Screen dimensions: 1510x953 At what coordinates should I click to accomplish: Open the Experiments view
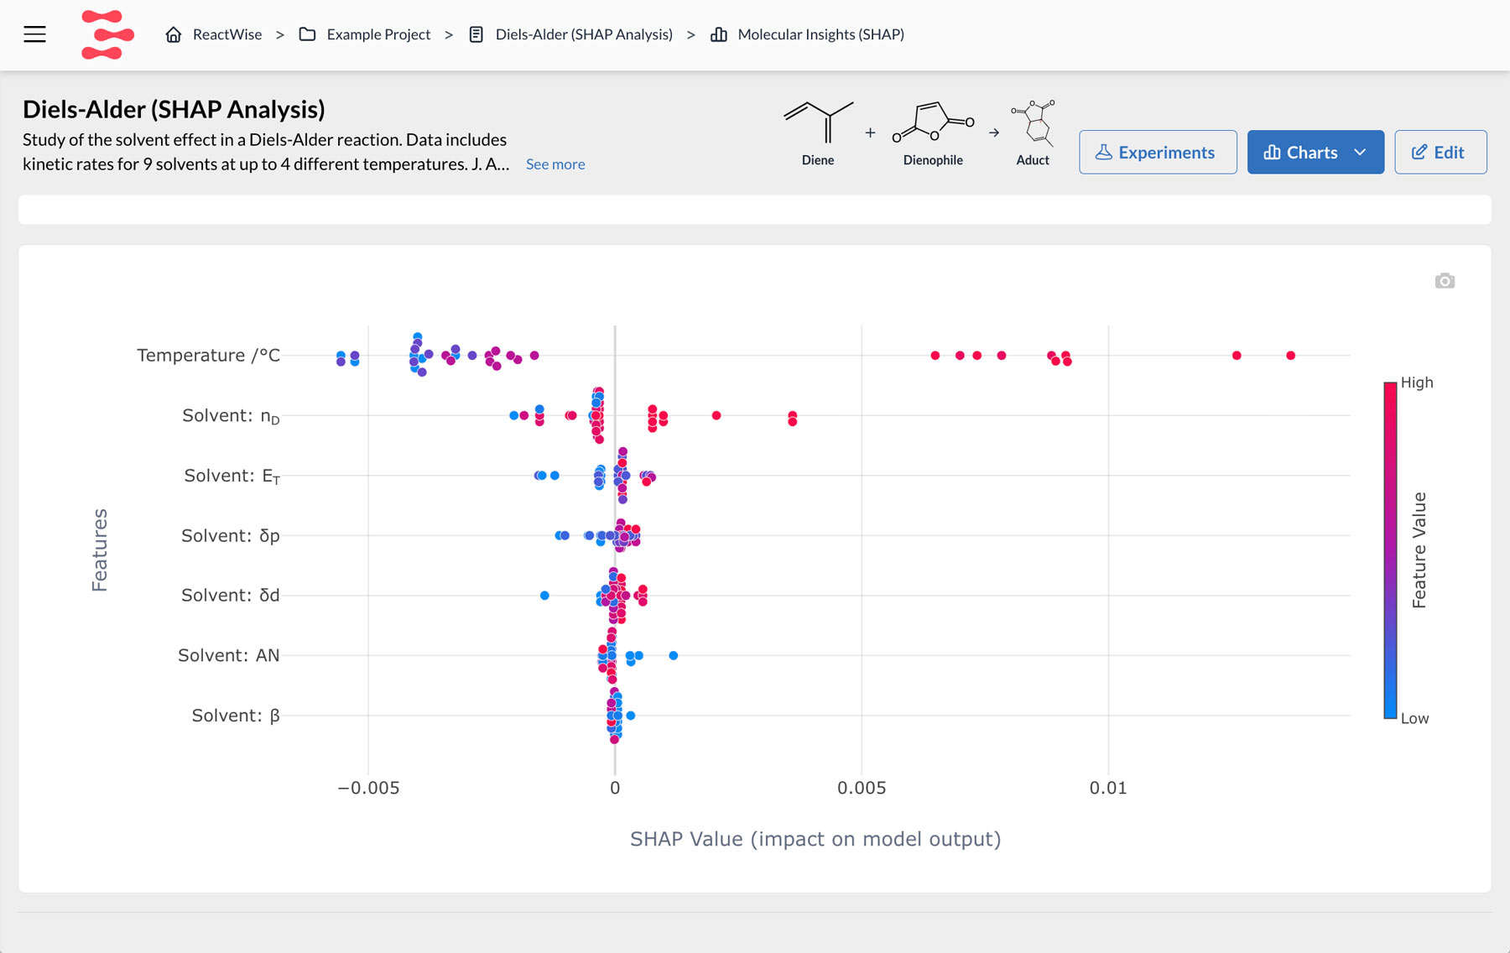1158,152
